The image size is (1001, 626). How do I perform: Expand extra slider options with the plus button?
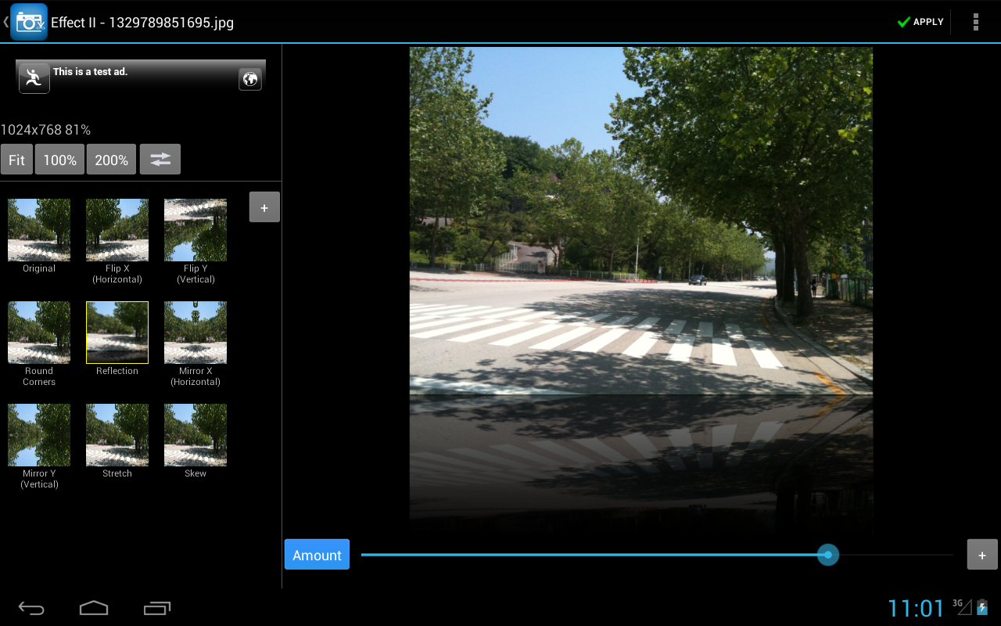pos(981,554)
